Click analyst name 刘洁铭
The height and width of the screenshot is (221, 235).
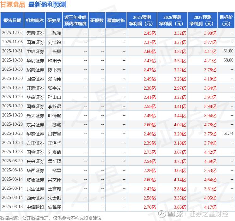(x=54, y=42)
